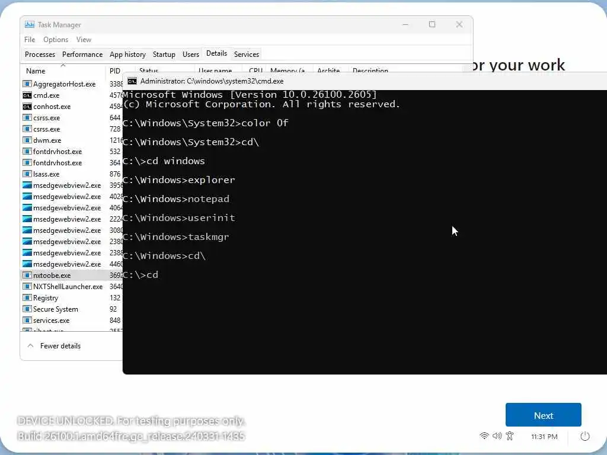Open the volume speaker icon
Image resolution: width=607 pixels, height=455 pixels.
coord(497,436)
